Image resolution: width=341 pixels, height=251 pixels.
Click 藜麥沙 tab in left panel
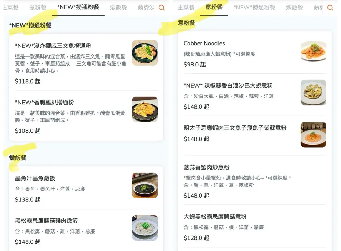[x=146, y=7]
